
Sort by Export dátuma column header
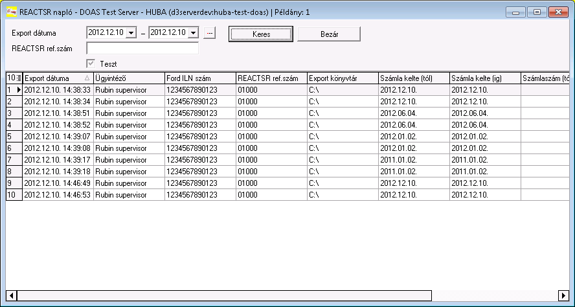pos(58,78)
